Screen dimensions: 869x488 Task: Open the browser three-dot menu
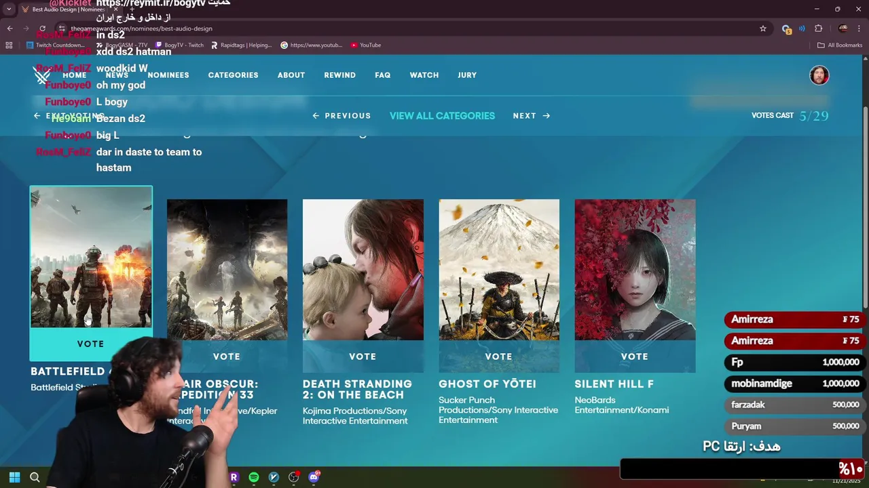pyautogui.click(x=859, y=28)
